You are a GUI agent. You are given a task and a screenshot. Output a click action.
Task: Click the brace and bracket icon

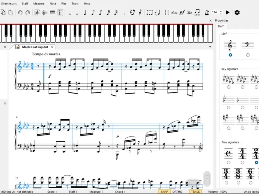tap(167, 13)
